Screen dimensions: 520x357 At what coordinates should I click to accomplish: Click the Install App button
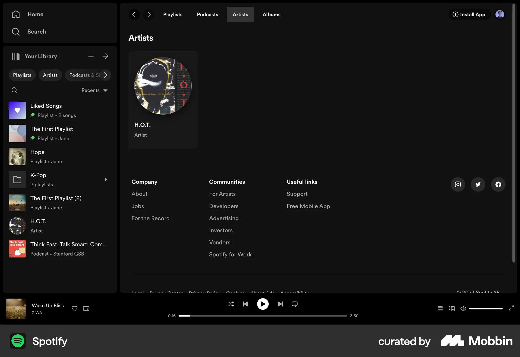[x=469, y=14]
